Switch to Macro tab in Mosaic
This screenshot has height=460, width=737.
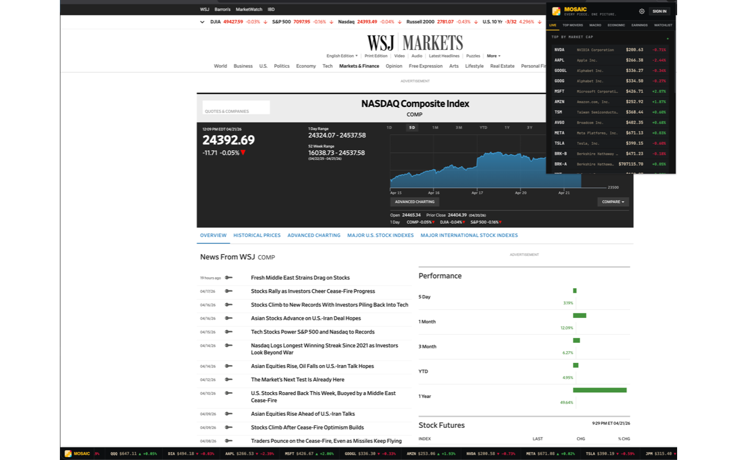[x=595, y=25]
